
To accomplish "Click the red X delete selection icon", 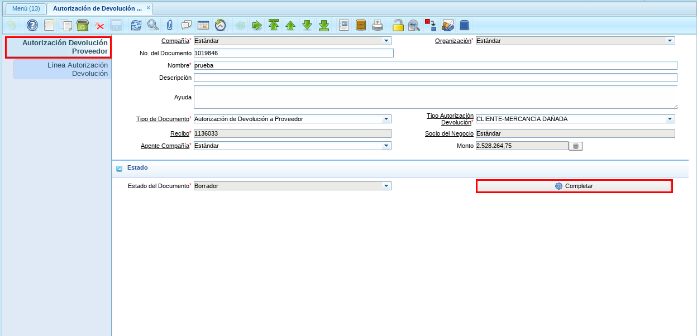I will pyautogui.click(x=99, y=25).
